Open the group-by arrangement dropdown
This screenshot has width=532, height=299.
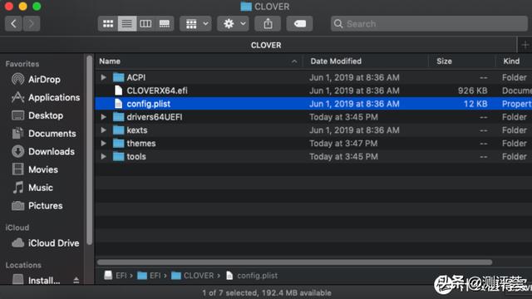click(196, 24)
